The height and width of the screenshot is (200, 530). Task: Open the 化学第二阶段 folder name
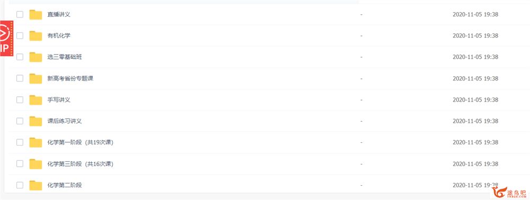coord(65,185)
